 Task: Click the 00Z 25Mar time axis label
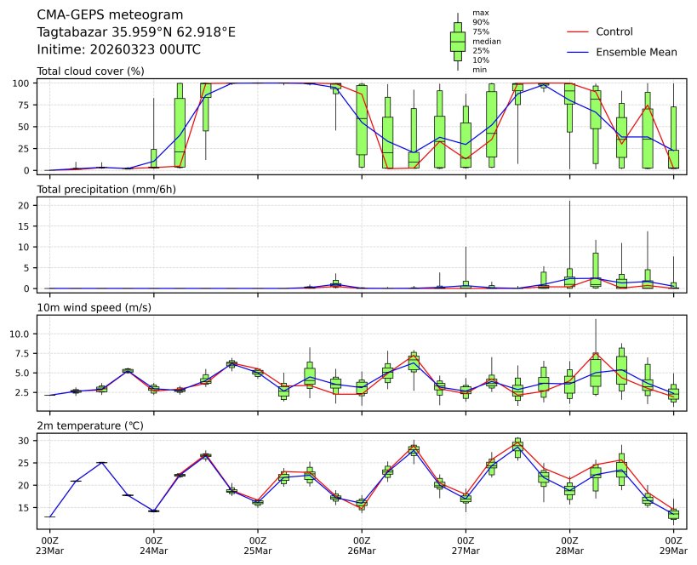(x=258, y=545)
